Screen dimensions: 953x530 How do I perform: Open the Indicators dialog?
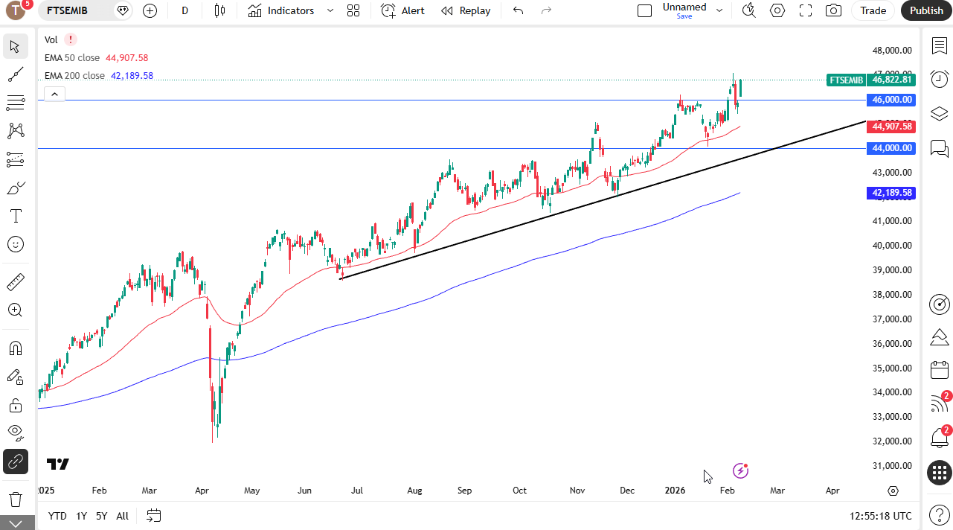[x=281, y=10]
